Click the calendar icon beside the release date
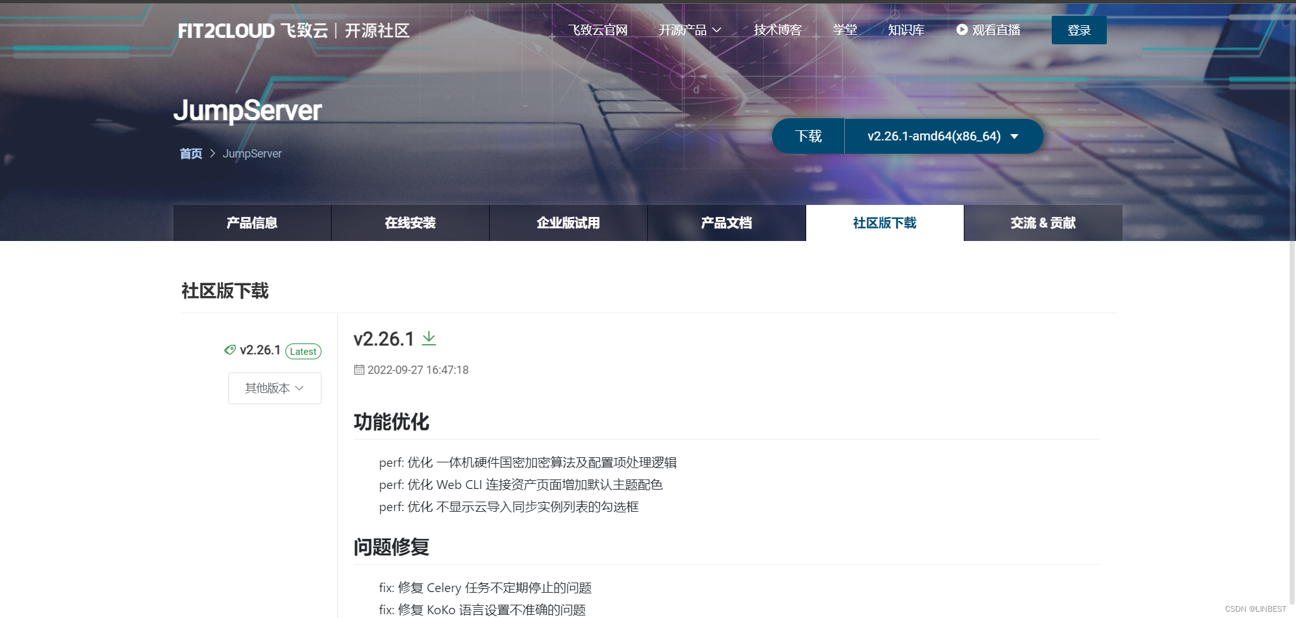This screenshot has width=1296, height=618. (x=359, y=369)
